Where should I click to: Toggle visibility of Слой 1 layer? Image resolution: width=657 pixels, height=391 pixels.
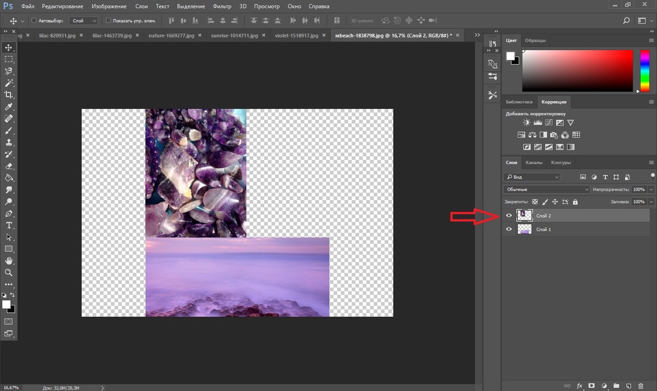[x=509, y=229]
